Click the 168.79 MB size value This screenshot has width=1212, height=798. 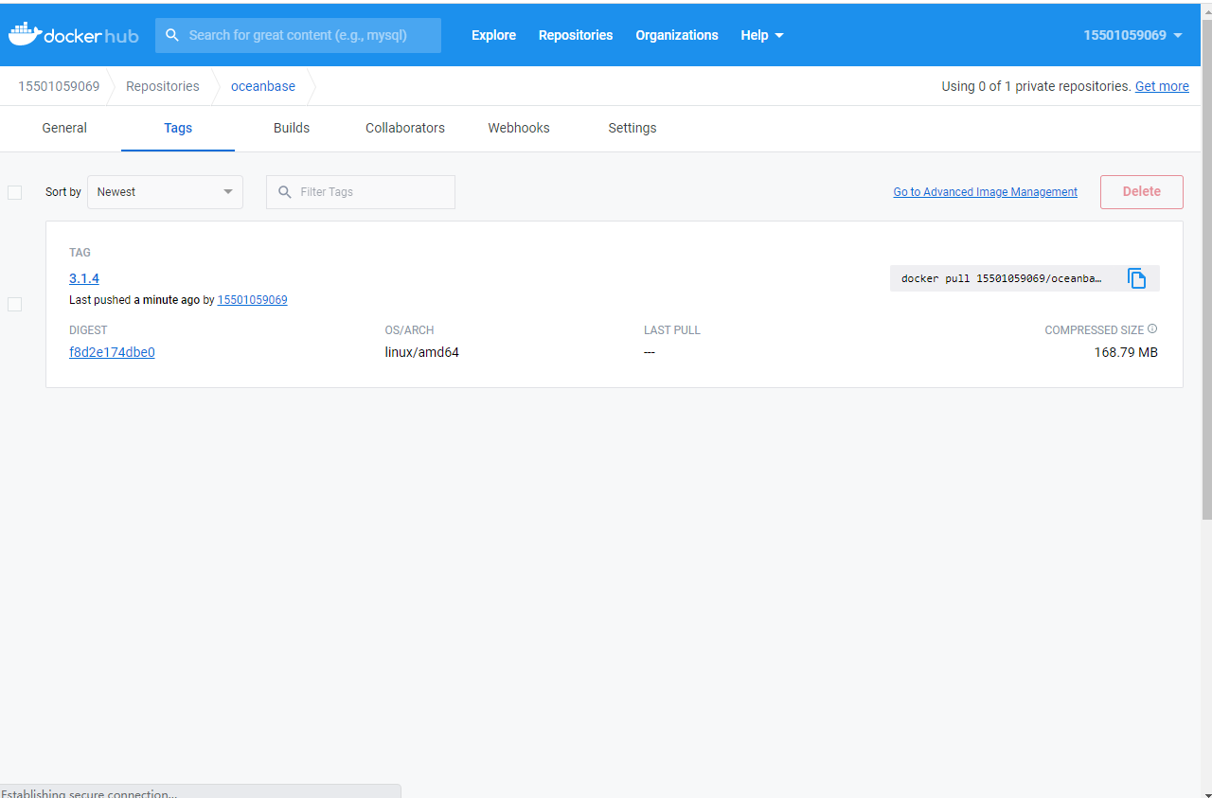coord(1126,352)
